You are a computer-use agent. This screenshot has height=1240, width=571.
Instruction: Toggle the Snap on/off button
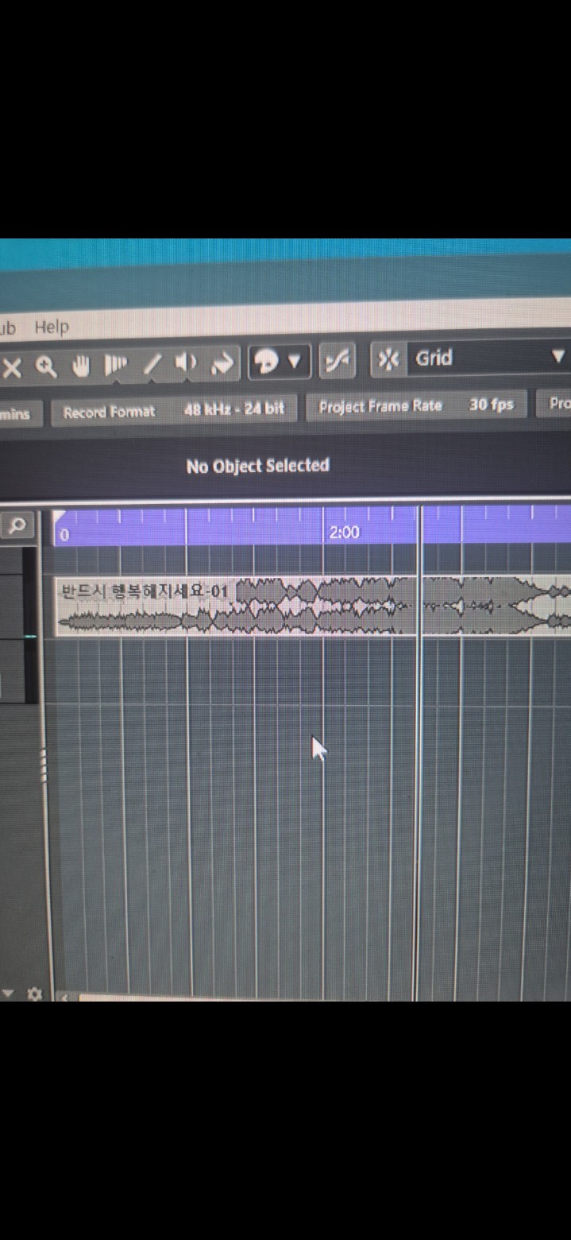coord(388,359)
